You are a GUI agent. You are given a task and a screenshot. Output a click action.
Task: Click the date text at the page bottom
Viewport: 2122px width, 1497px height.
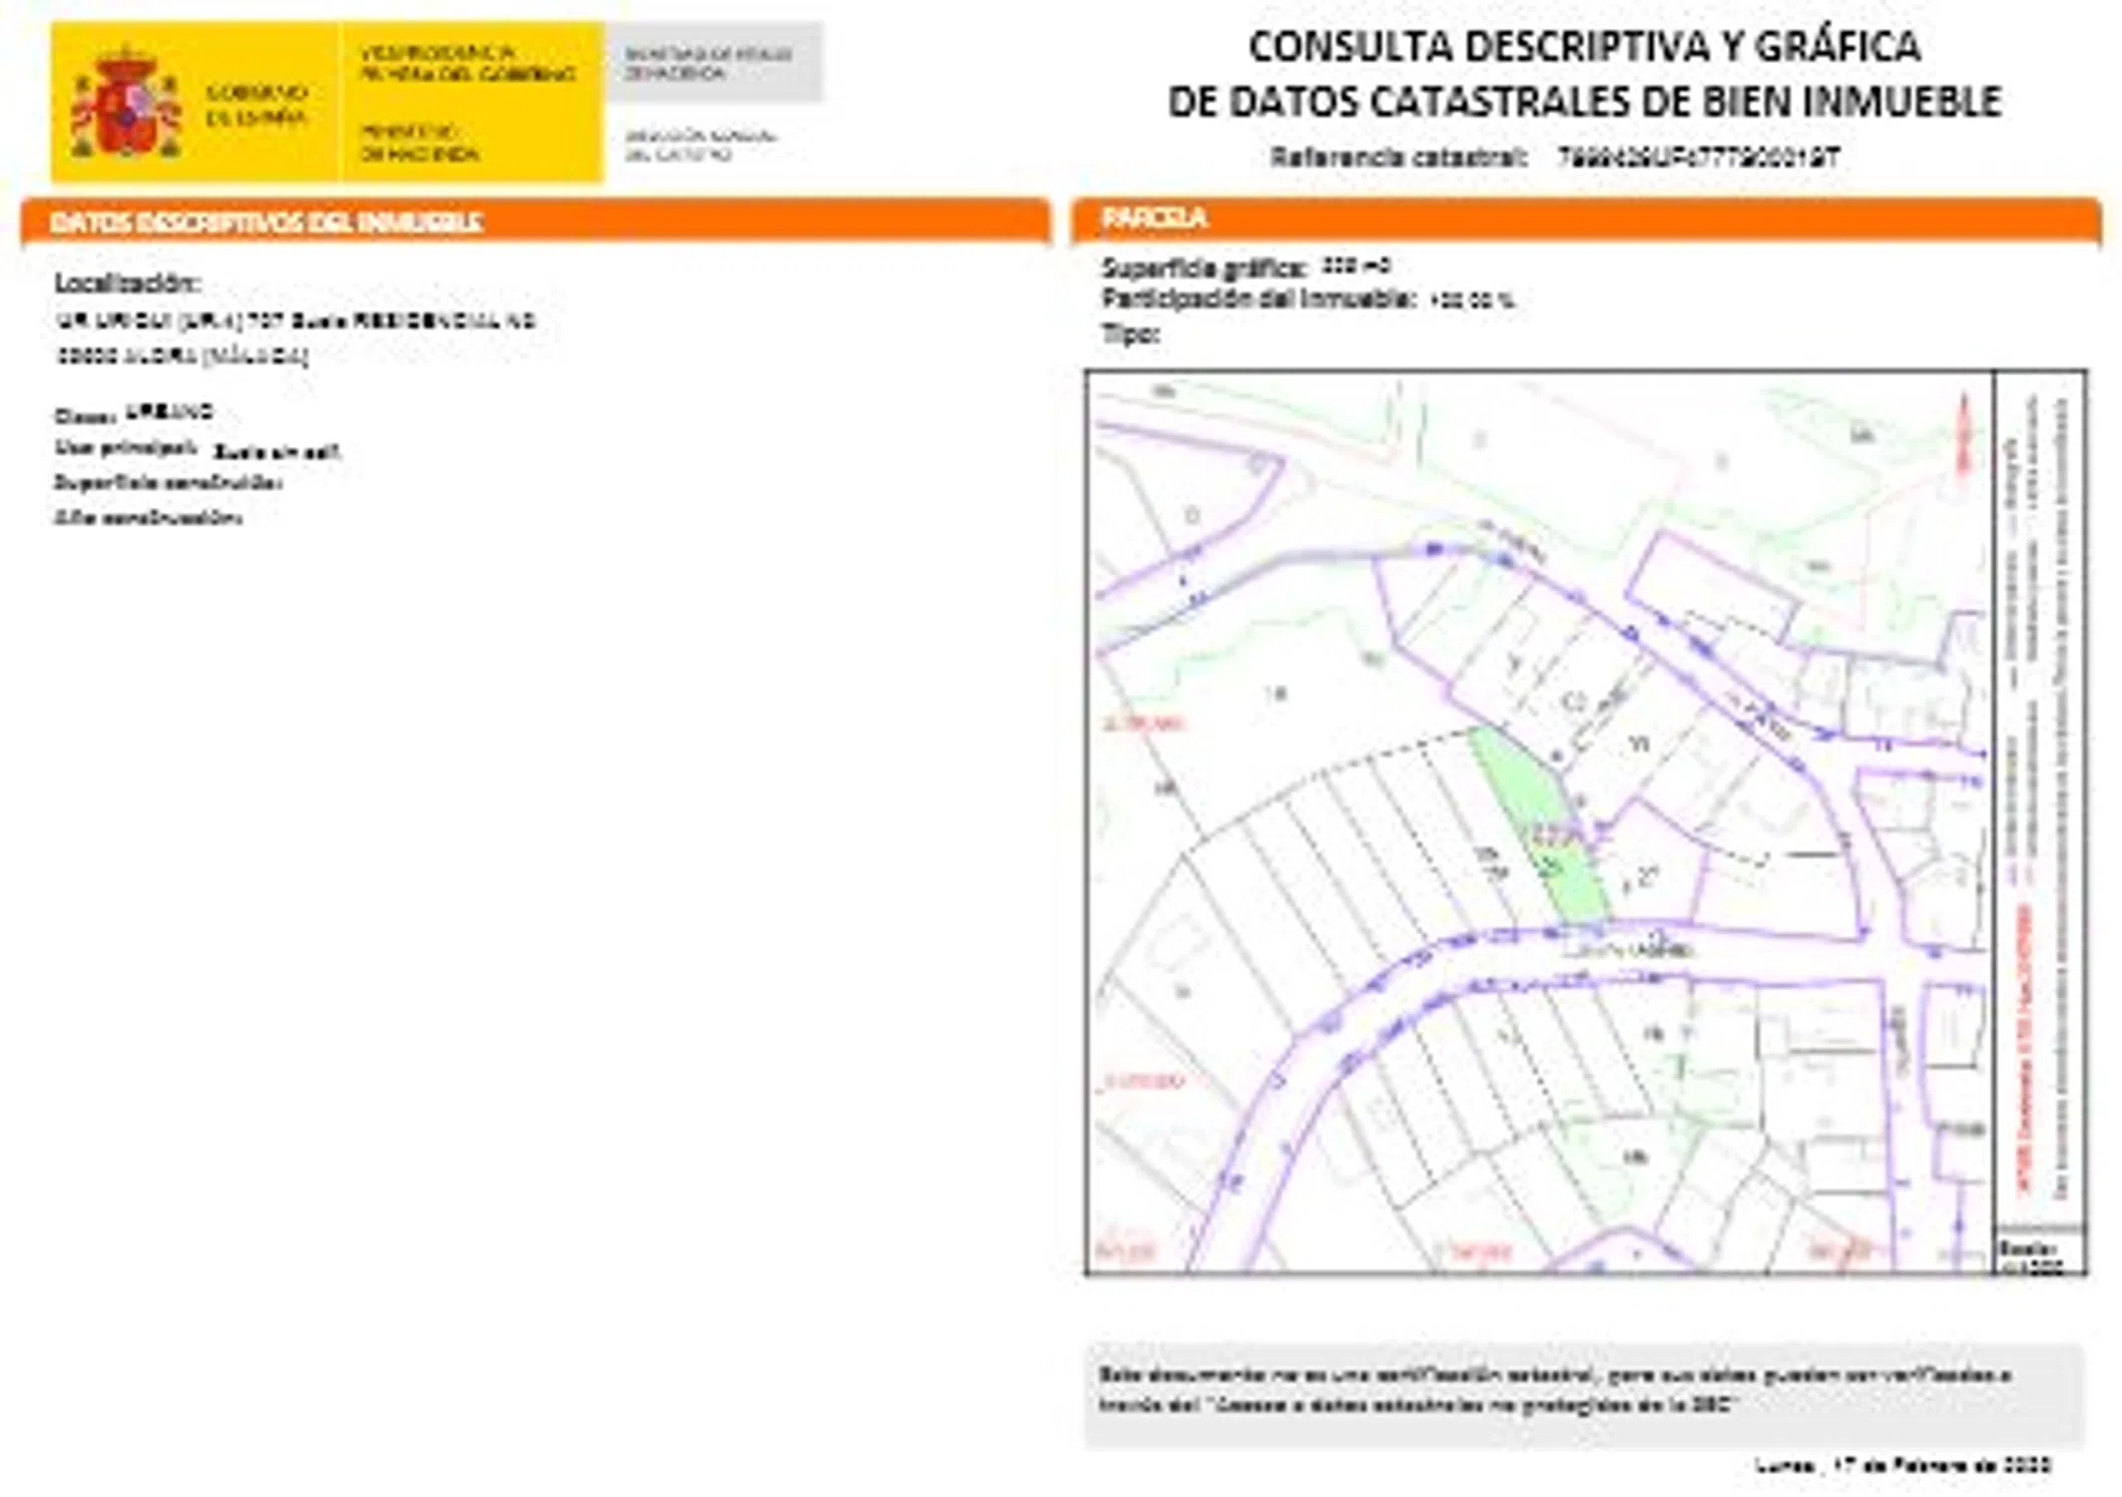1902,1465
